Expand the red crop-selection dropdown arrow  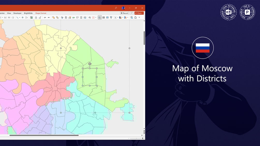click(96, 18)
